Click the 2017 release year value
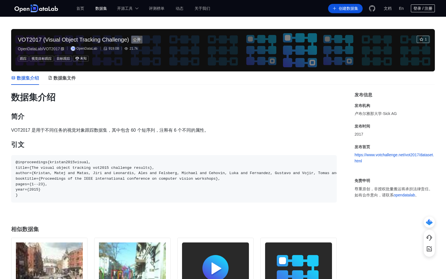 359,134
